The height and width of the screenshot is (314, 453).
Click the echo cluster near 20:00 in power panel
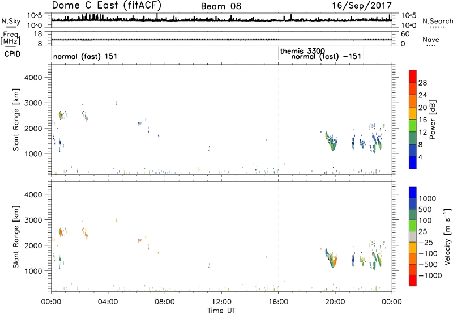point(331,141)
